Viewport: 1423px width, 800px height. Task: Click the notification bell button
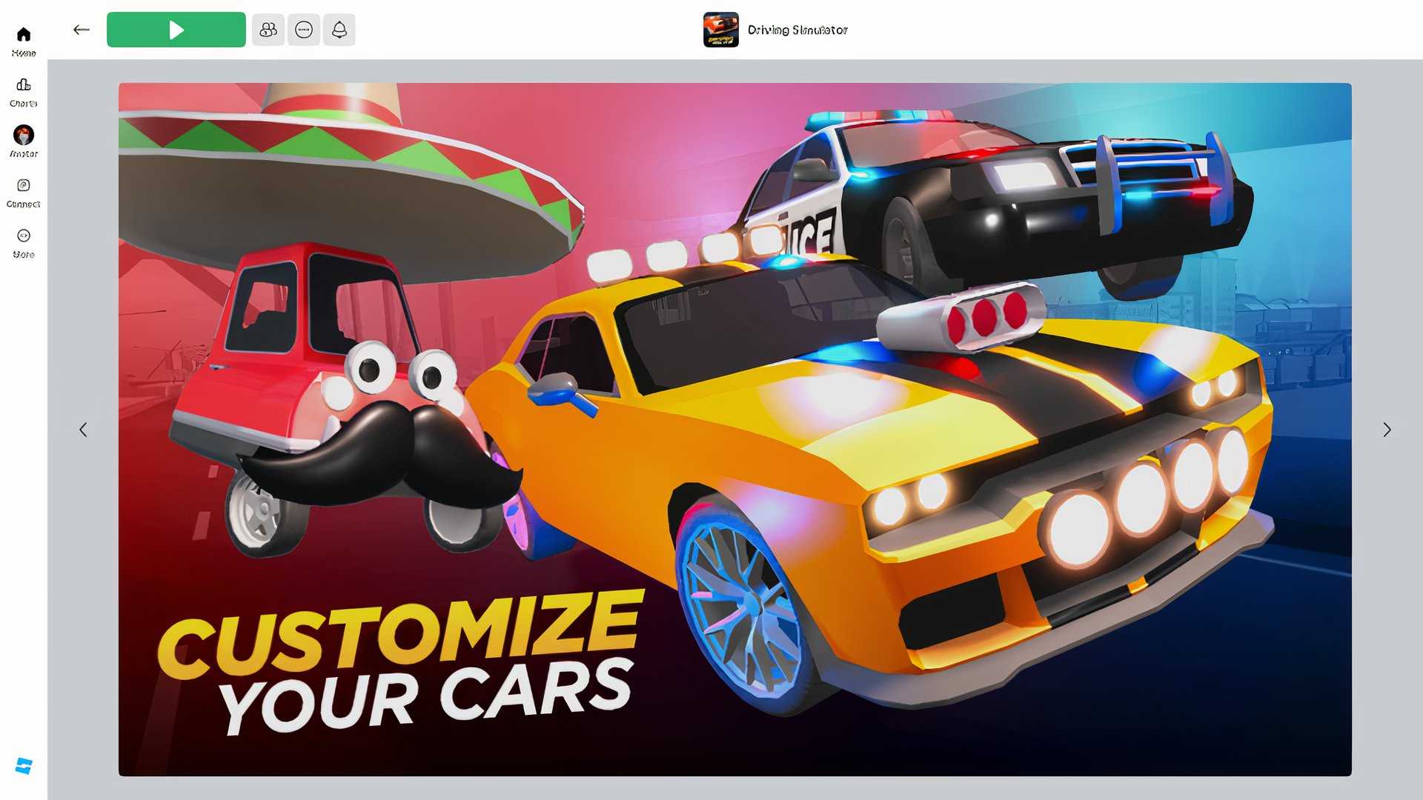point(339,30)
